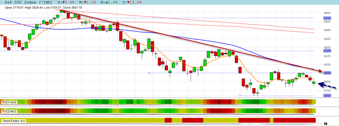The image size is (339, 126).
Task: Click the anchor dot on the 3904 line
Action: pyautogui.click(x=149, y=73)
